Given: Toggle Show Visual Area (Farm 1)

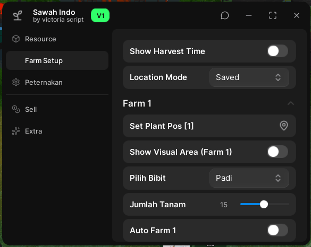Looking at the screenshot, I should (x=278, y=152).
